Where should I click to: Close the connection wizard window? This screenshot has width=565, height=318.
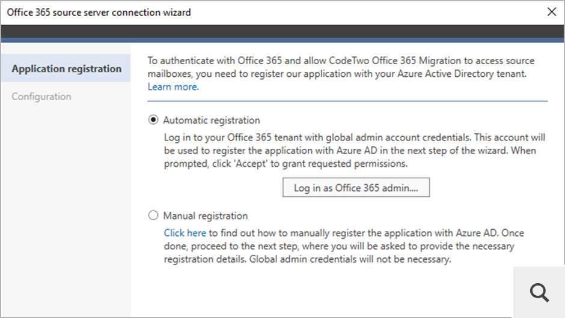[552, 12]
